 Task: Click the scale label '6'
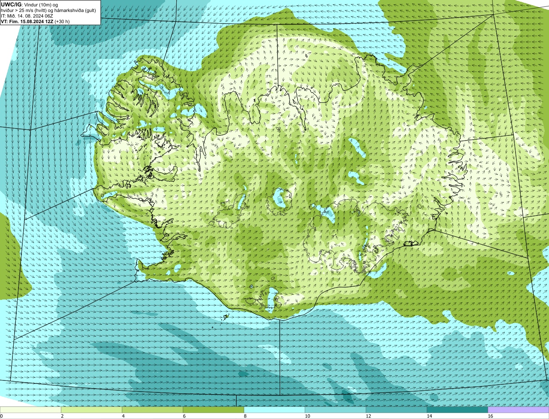point(184,416)
